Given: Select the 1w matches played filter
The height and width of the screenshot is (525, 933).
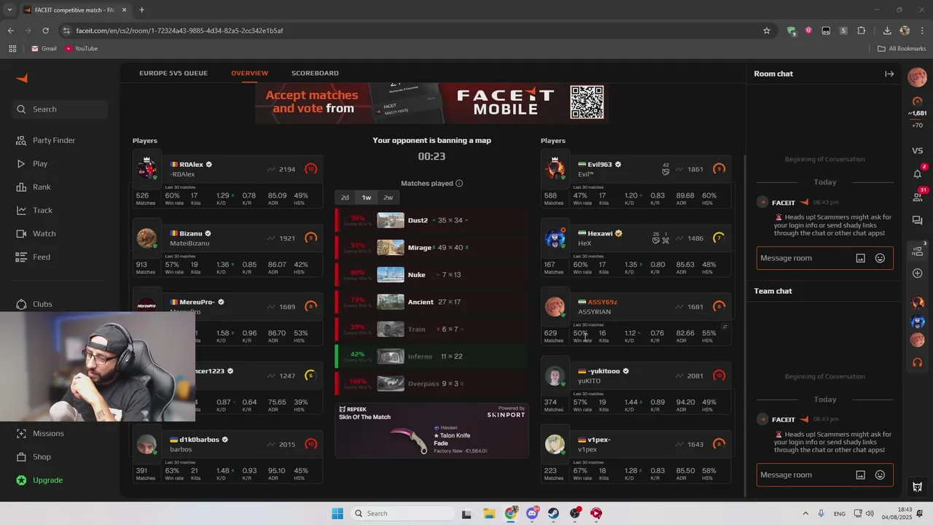Looking at the screenshot, I should click(367, 198).
